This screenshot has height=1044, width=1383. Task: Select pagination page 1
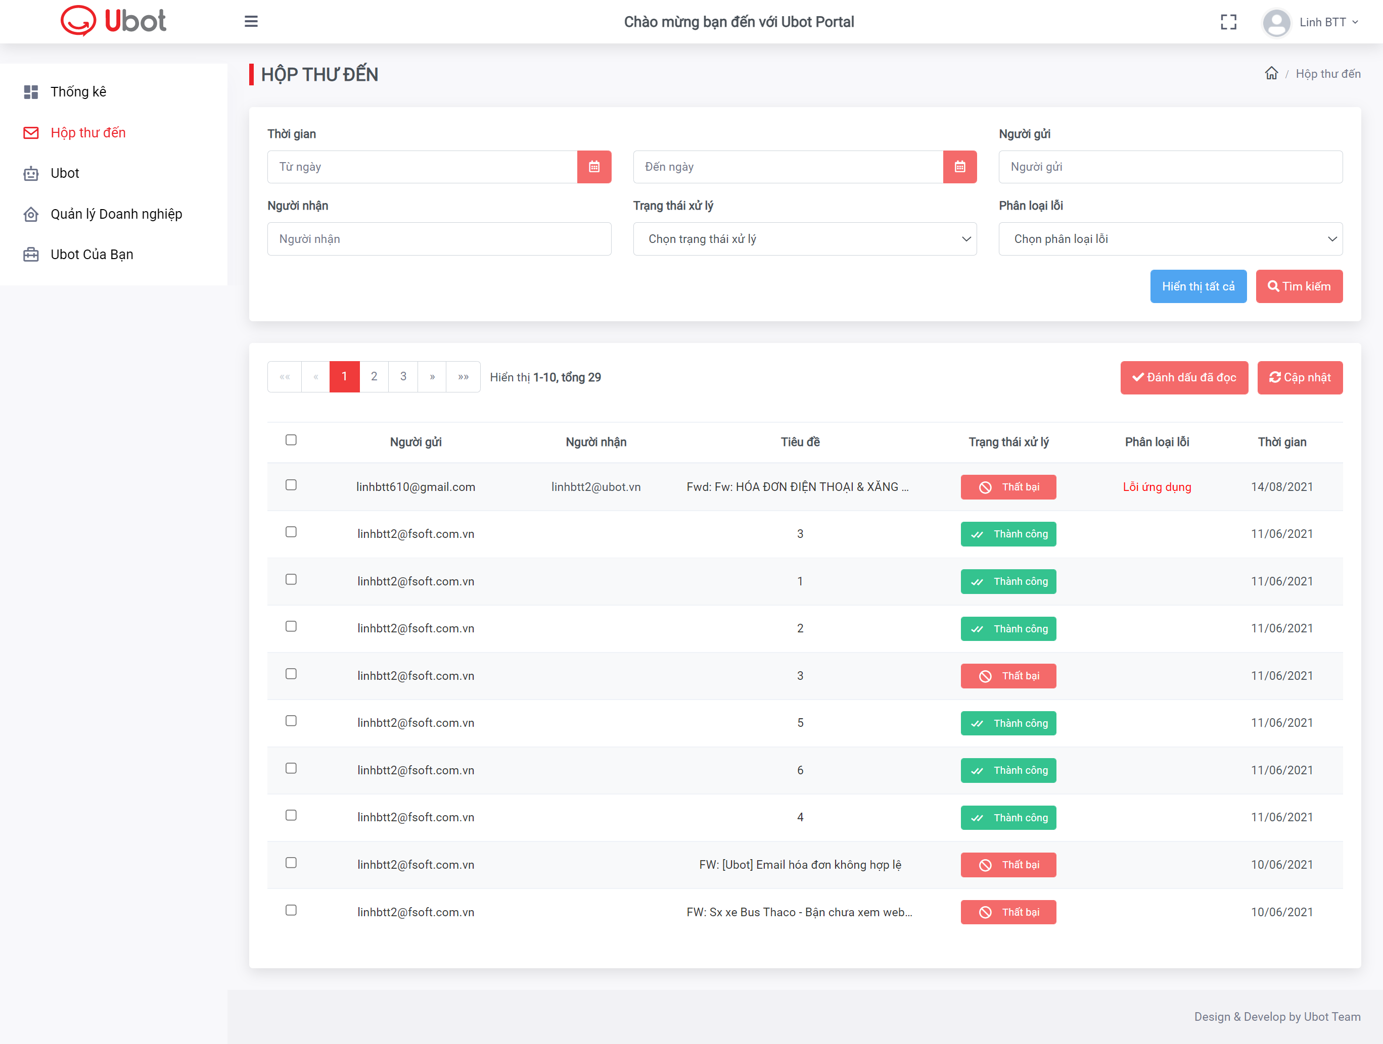click(345, 376)
